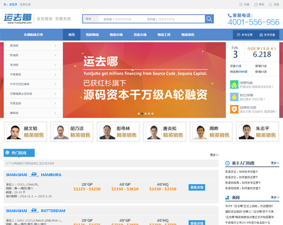Select the fourth banner carousel dot
The image size is (283, 225).
point(149,114)
